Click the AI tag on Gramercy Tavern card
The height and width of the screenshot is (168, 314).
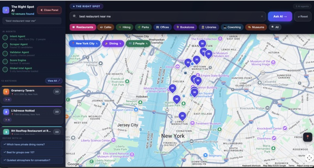(7, 99)
